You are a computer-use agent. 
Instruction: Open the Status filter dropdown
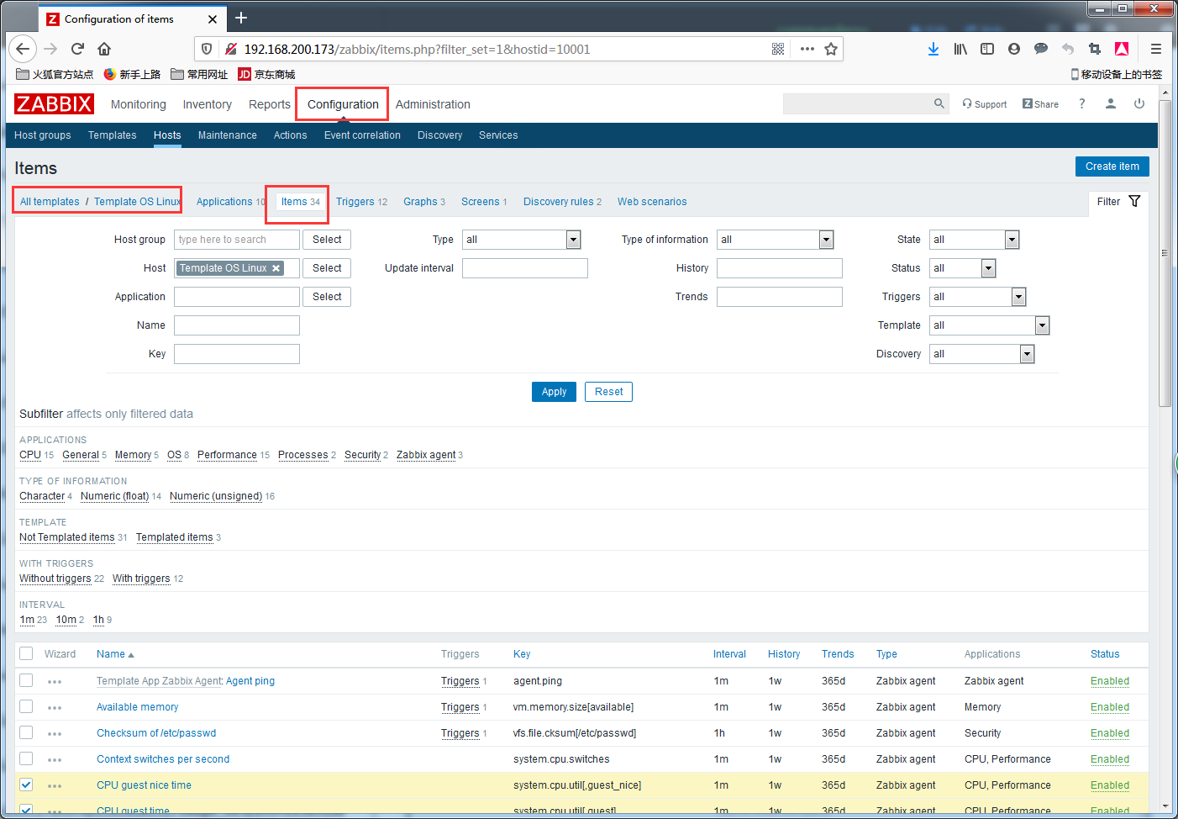pos(963,268)
